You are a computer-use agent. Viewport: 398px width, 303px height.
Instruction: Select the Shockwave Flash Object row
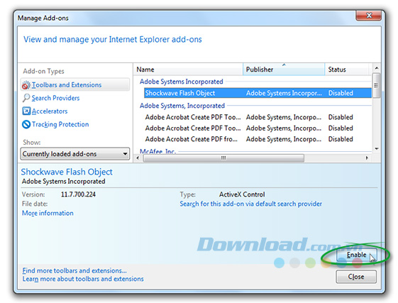(258, 93)
